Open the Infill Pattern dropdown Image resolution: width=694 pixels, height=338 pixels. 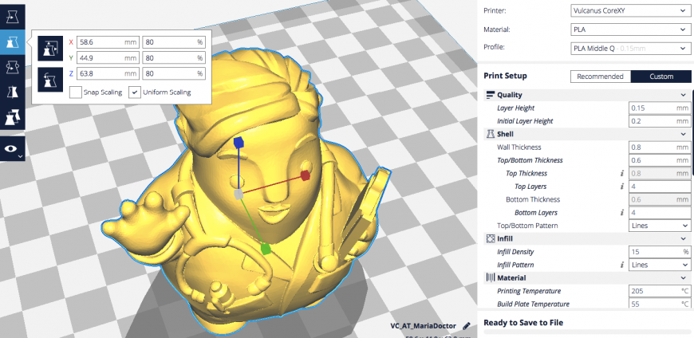660,265
